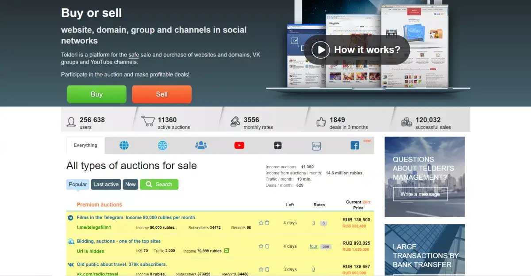This screenshot has height=276, width=531.
Task: Click the orange Sell button
Action: point(162,94)
